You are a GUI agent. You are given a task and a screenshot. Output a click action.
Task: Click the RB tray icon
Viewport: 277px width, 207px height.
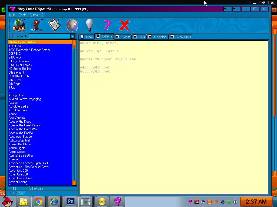pyautogui.click(x=197, y=202)
